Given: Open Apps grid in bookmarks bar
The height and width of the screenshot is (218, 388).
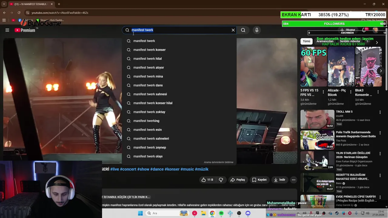Looking at the screenshot, I should (x=4, y=20).
